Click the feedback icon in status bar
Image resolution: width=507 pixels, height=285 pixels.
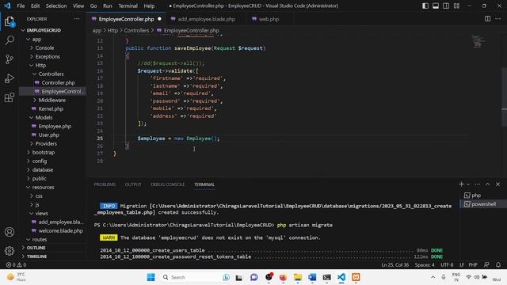pos(486,264)
